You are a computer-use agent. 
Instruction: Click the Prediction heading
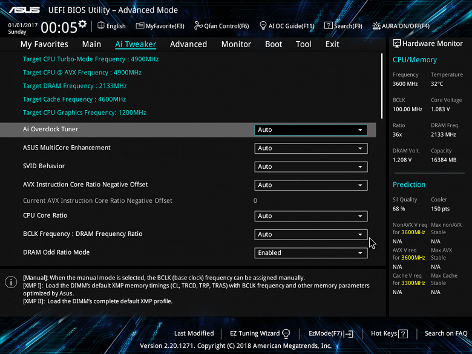tap(409, 185)
